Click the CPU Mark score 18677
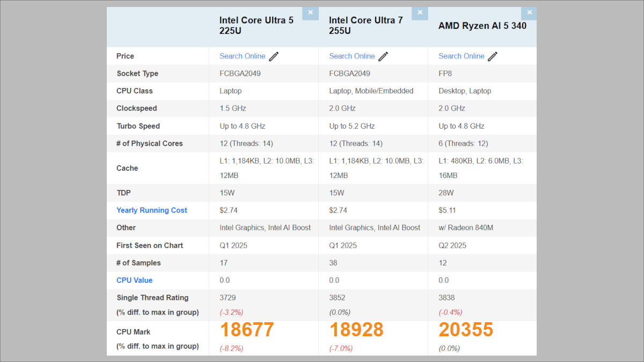The width and height of the screenshot is (644, 362). tap(246, 329)
